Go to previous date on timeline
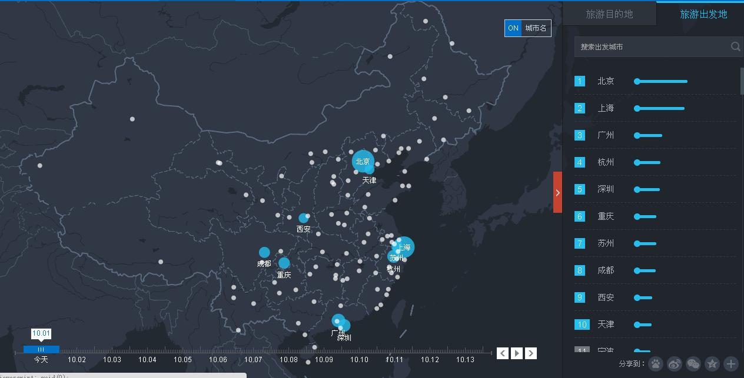 coord(503,353)
